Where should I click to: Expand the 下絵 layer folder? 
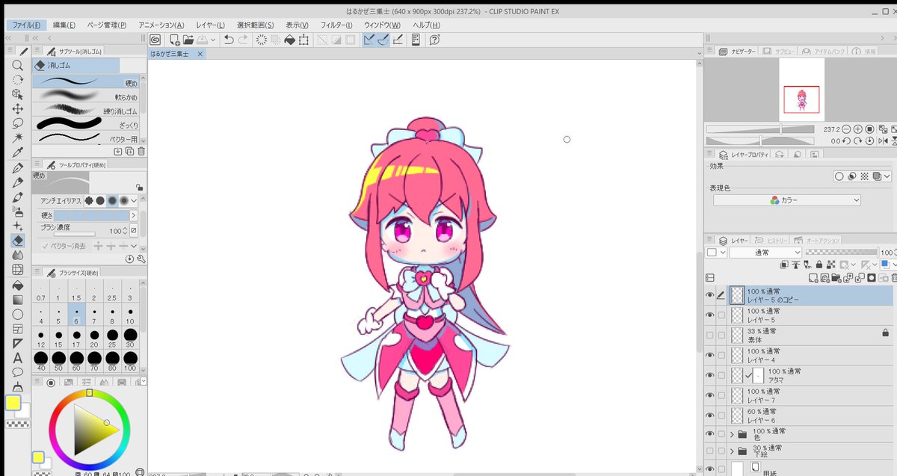coord(732,451)
